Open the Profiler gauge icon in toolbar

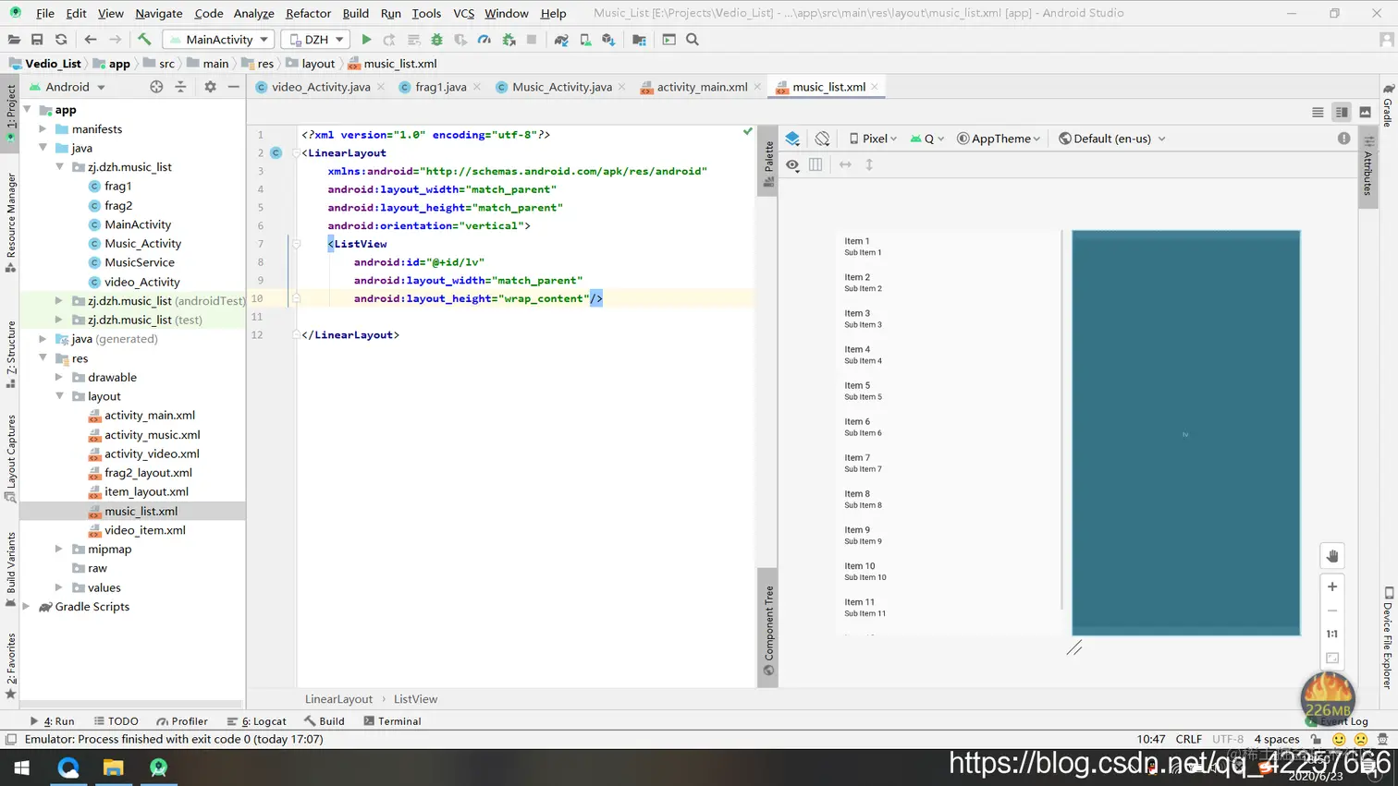484,40
